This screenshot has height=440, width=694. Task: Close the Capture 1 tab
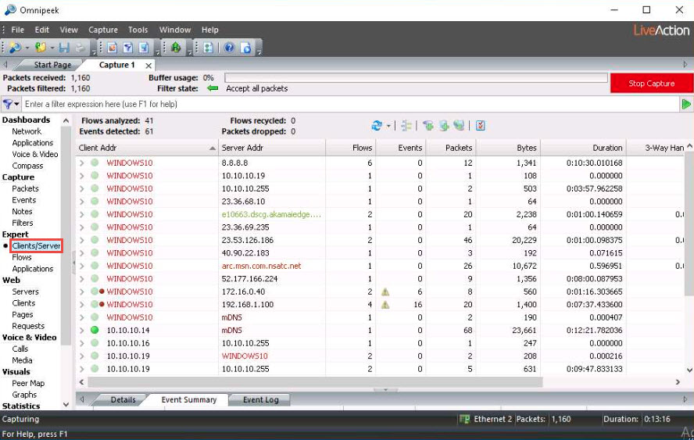tap(148, 66)
